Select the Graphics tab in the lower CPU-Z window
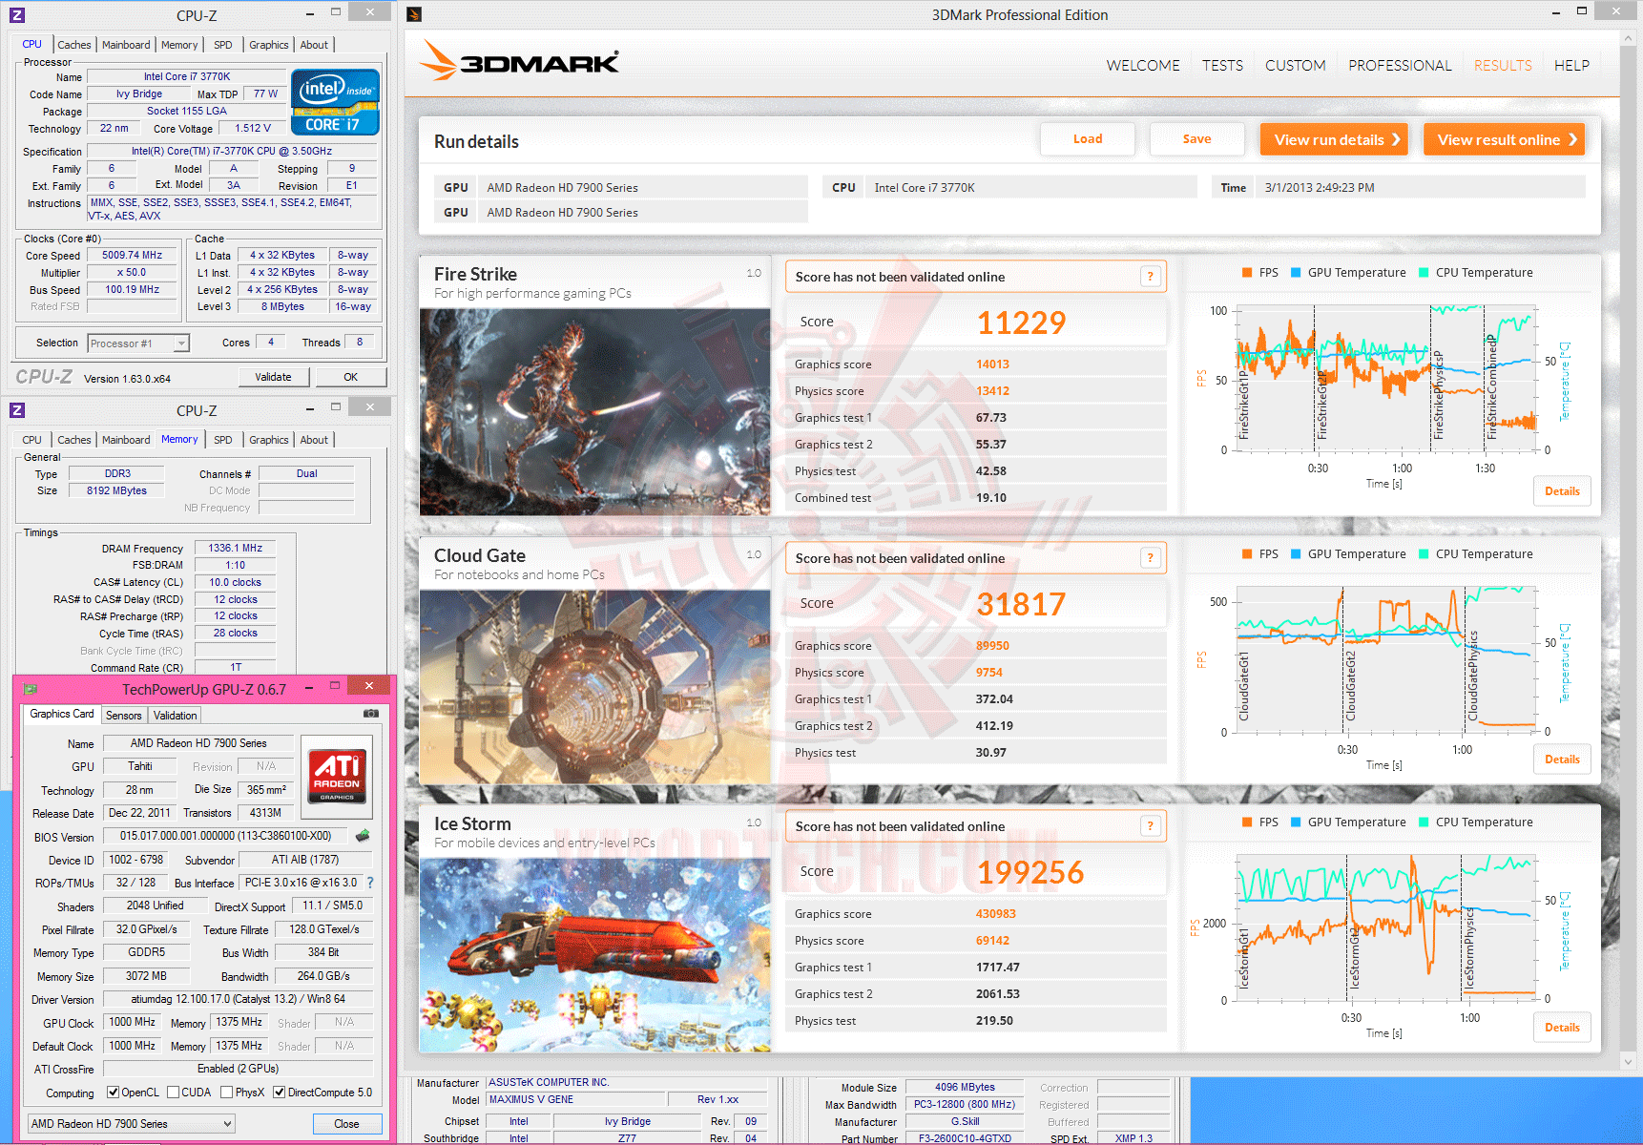The width and height of the screenshot is (1643, 1145). (268, 440)
